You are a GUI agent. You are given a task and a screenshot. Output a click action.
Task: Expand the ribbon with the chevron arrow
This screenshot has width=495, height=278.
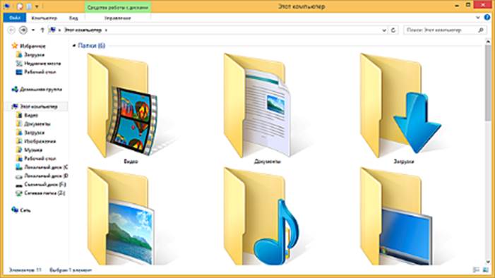478,18
